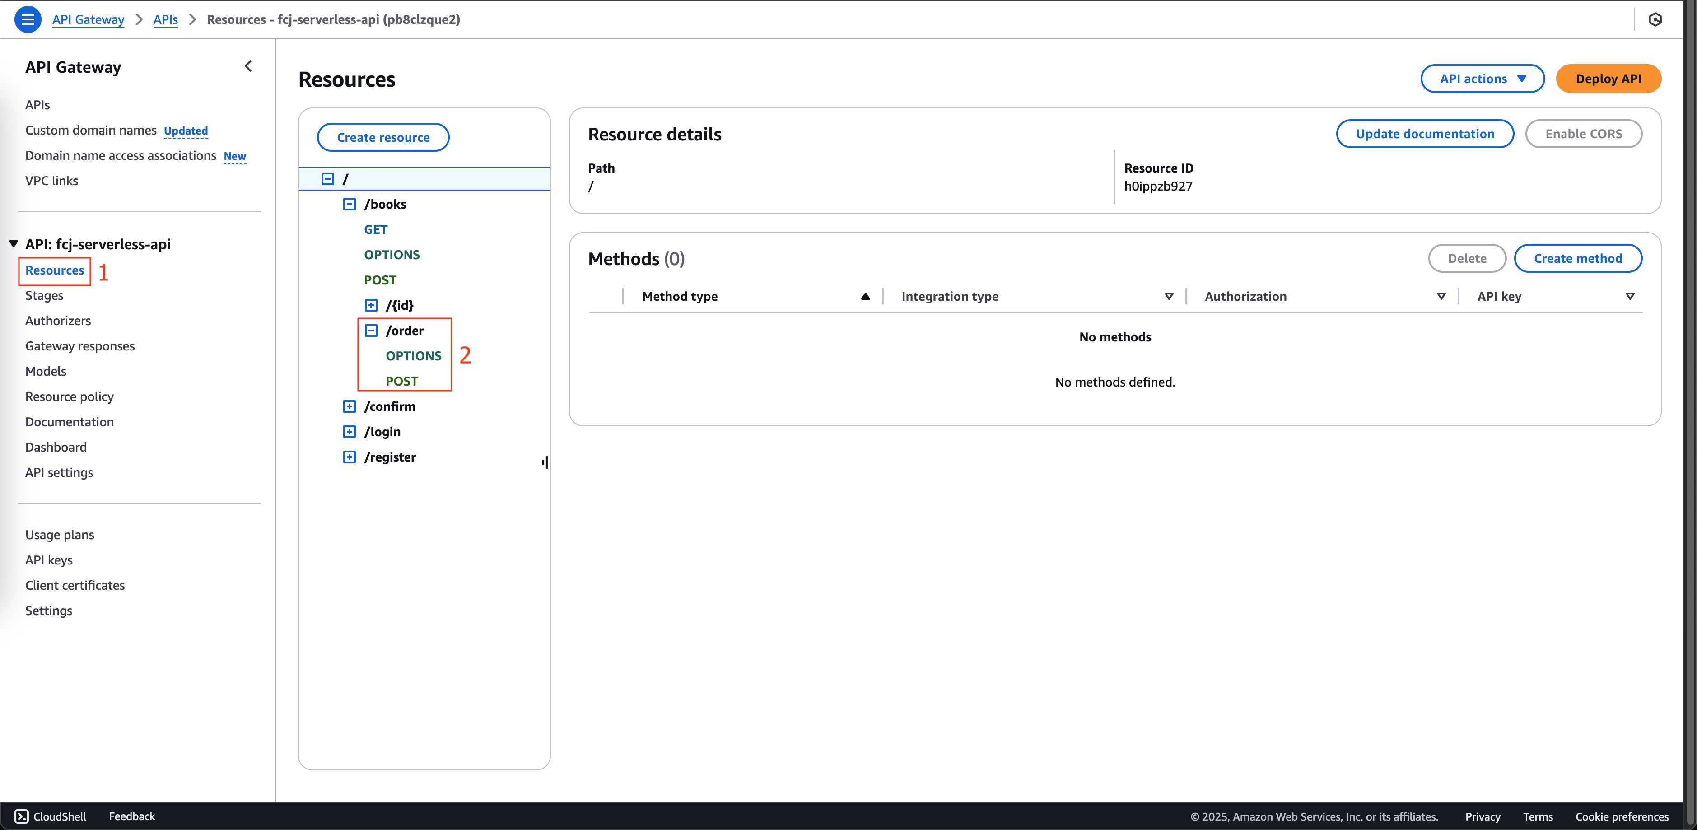
Task: Select Resources in the sidebar
Action: pyautogui.click(x=55, y=270)
